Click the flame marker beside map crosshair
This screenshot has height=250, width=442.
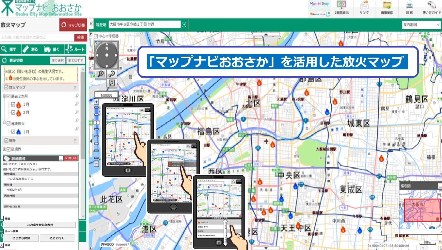point(273,145)
